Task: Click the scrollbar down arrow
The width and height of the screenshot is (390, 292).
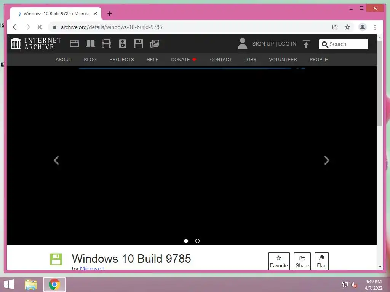Action: tap(380, 267)
